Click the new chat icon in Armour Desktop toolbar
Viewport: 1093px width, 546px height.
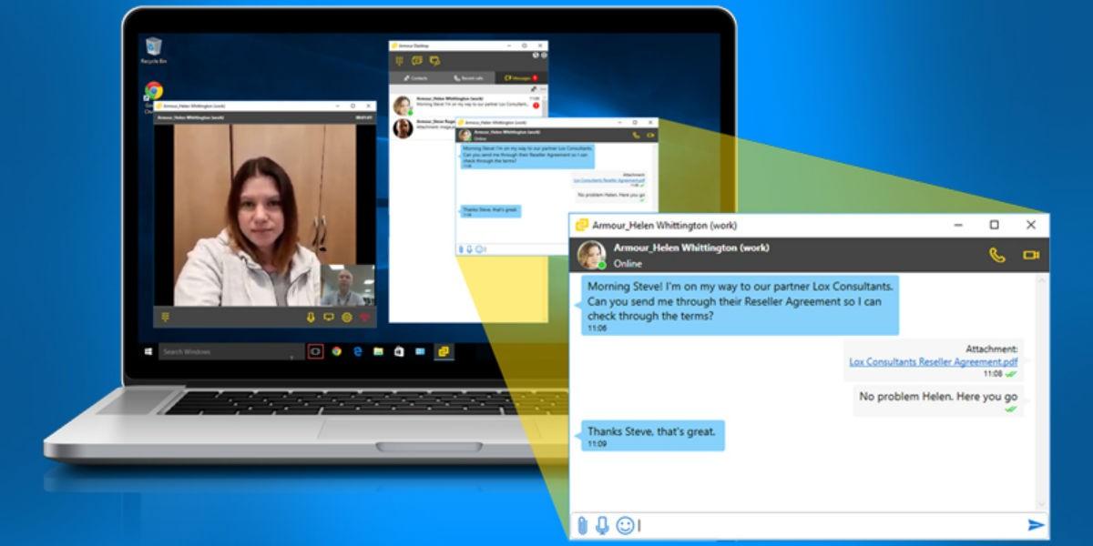tap(417, 61)
